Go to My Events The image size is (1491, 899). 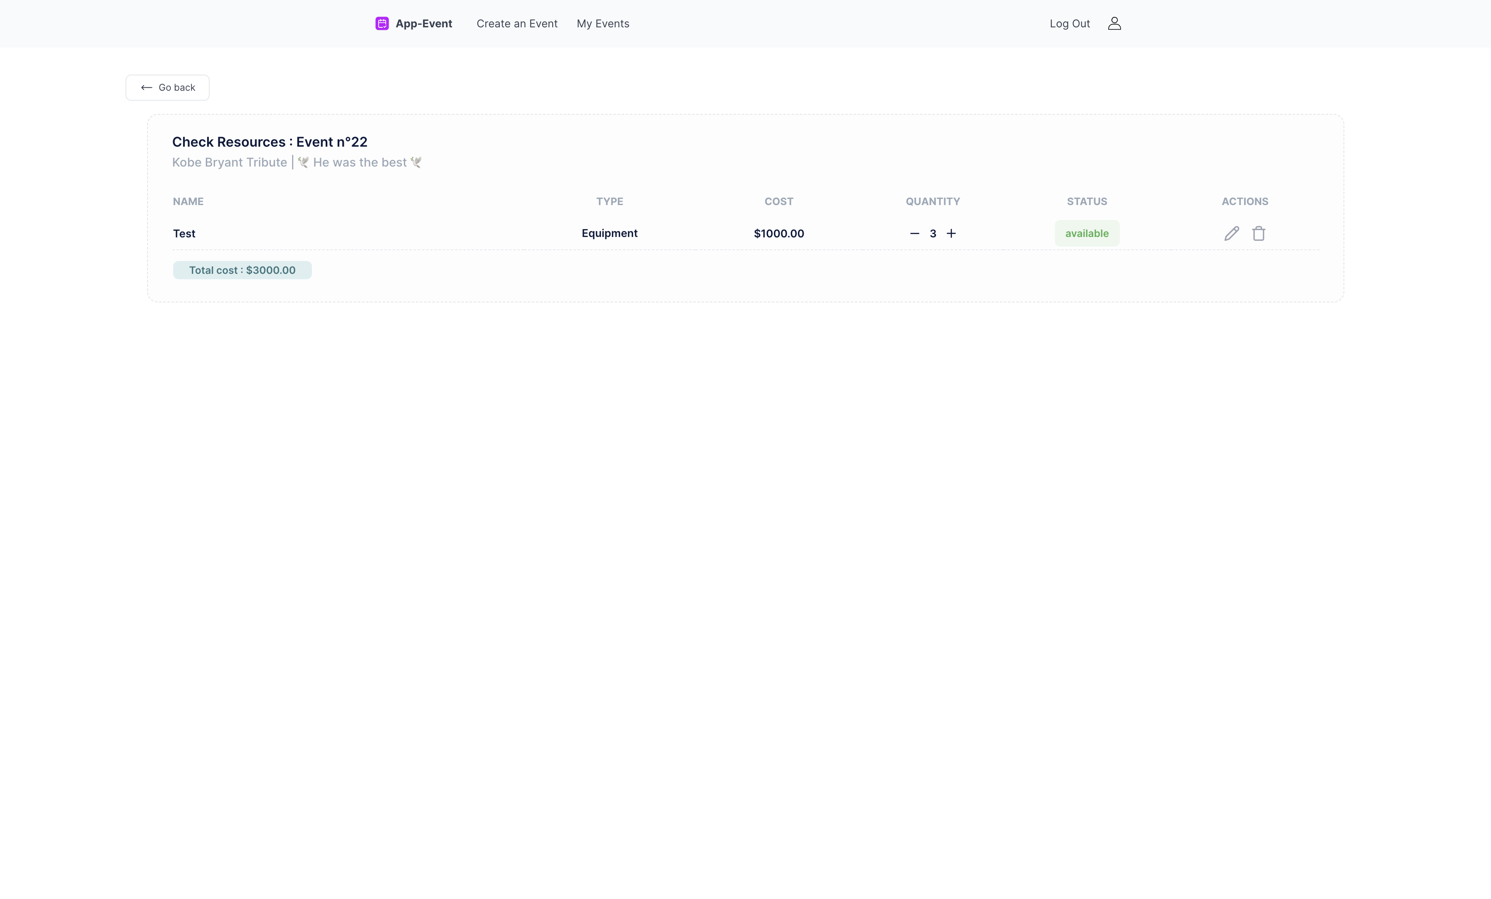click(x=603, y=24)
